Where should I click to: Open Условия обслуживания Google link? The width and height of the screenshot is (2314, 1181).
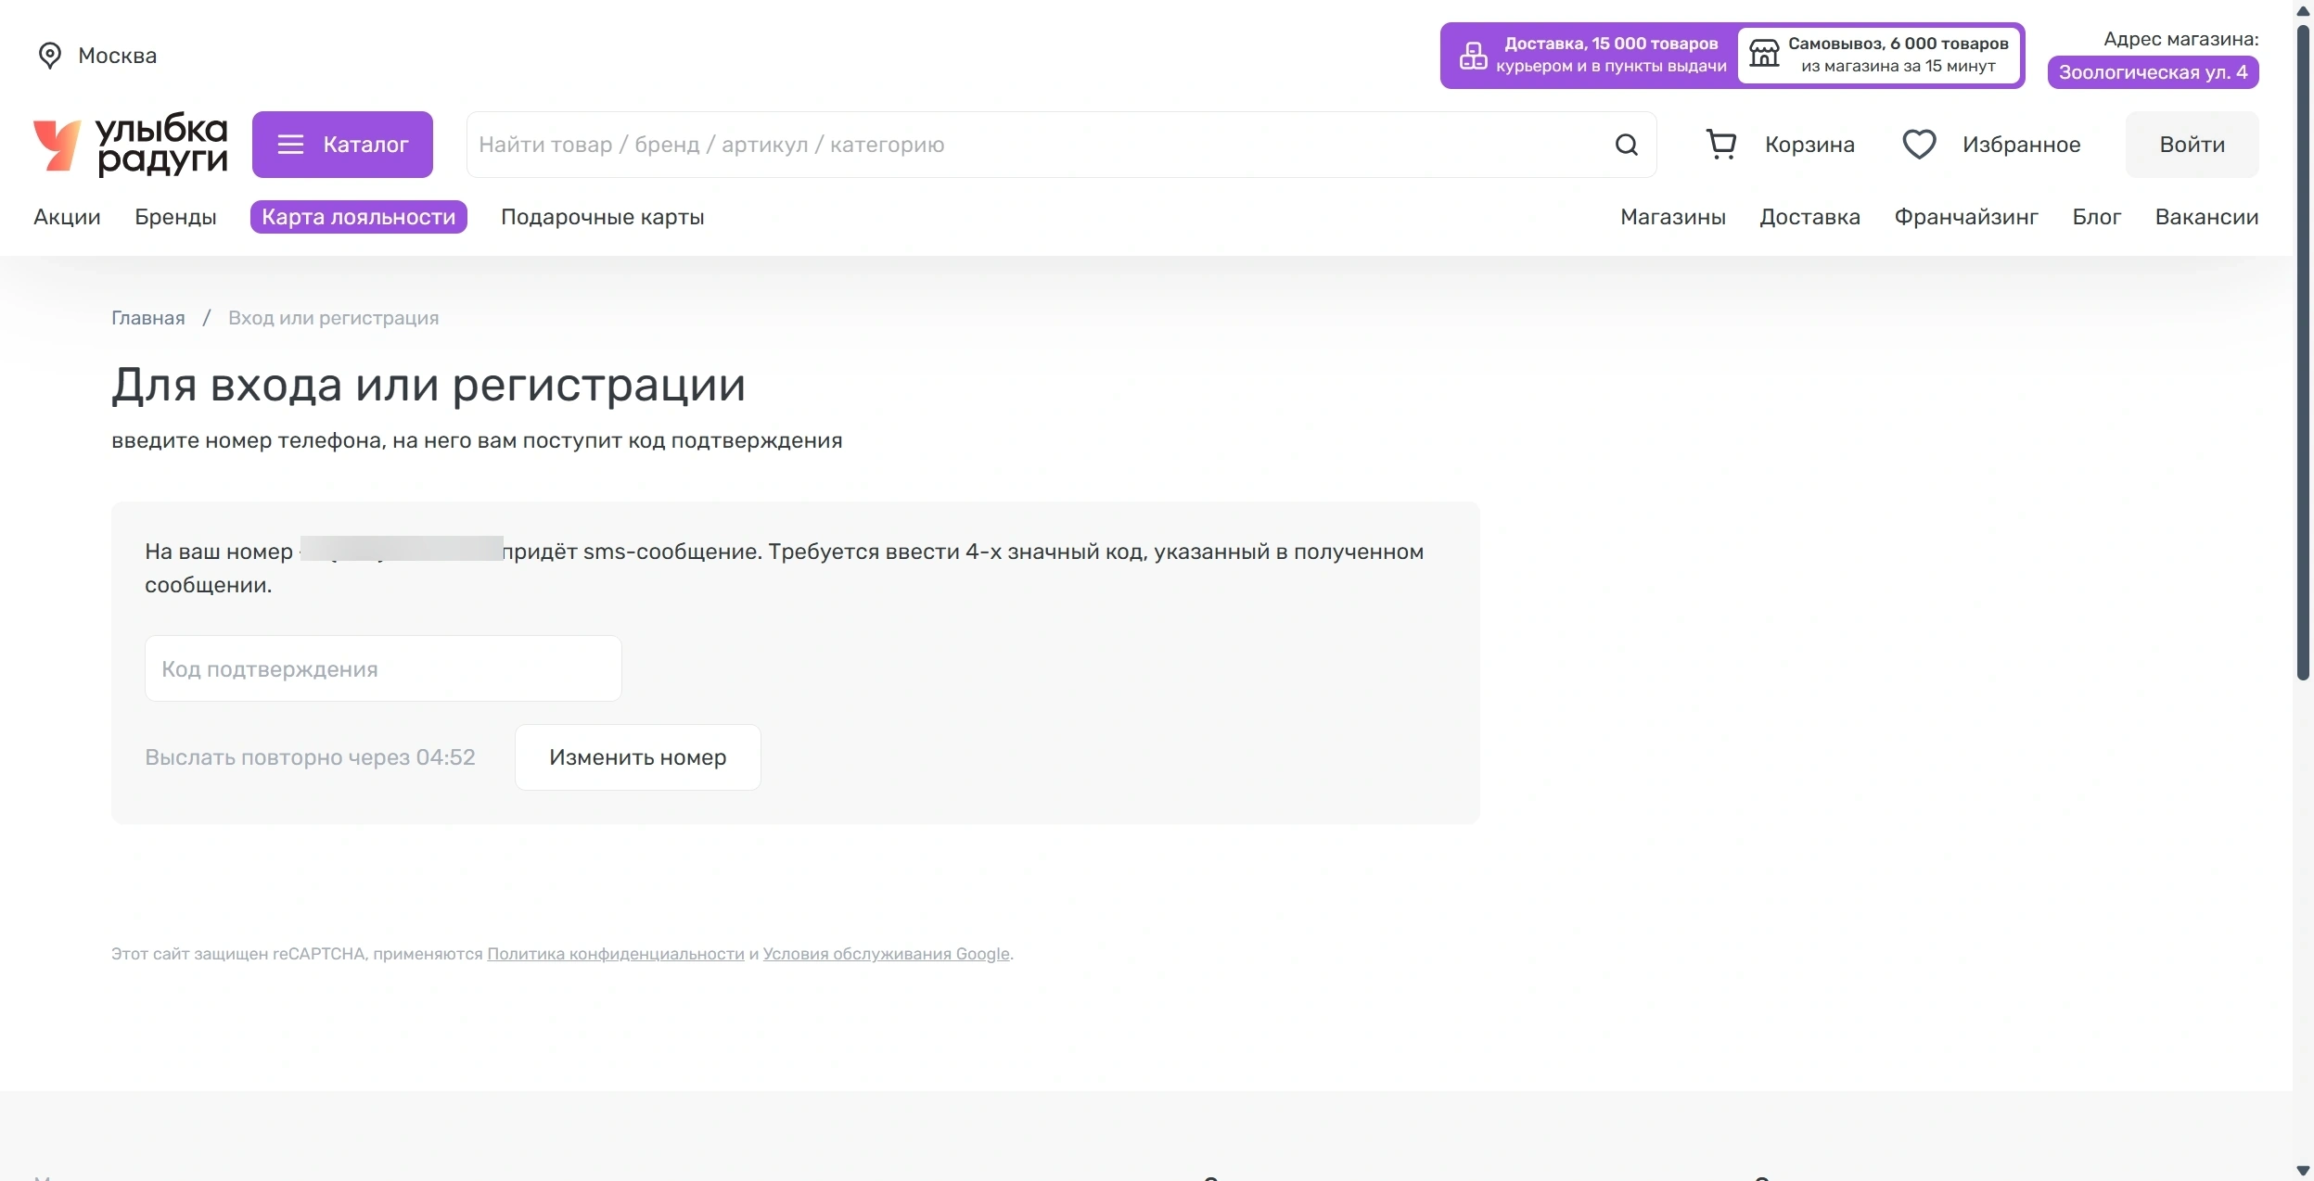click(x=887, y=954)
